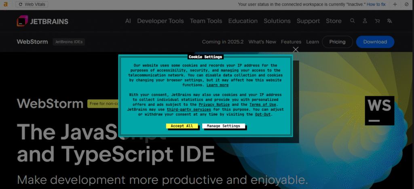The height and width of the screenshot is (189, 414).
Task: Follow the Opt-Out link
Action: [263, 114]
